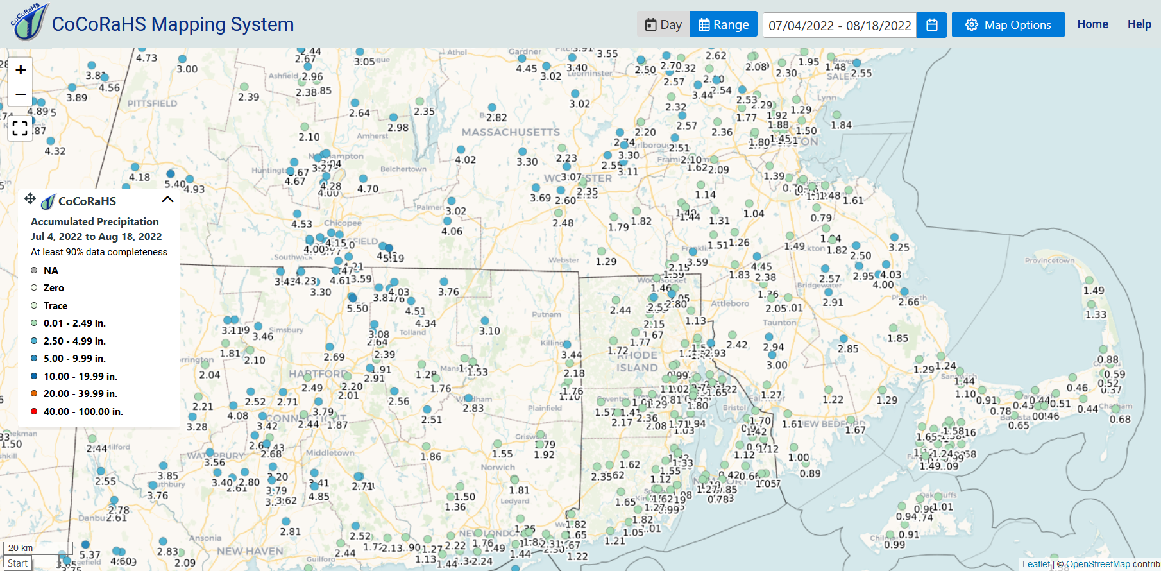Click 'At least 90% data completeness' text
Viewport: 1161px width, 571px height.
(99, 252)
